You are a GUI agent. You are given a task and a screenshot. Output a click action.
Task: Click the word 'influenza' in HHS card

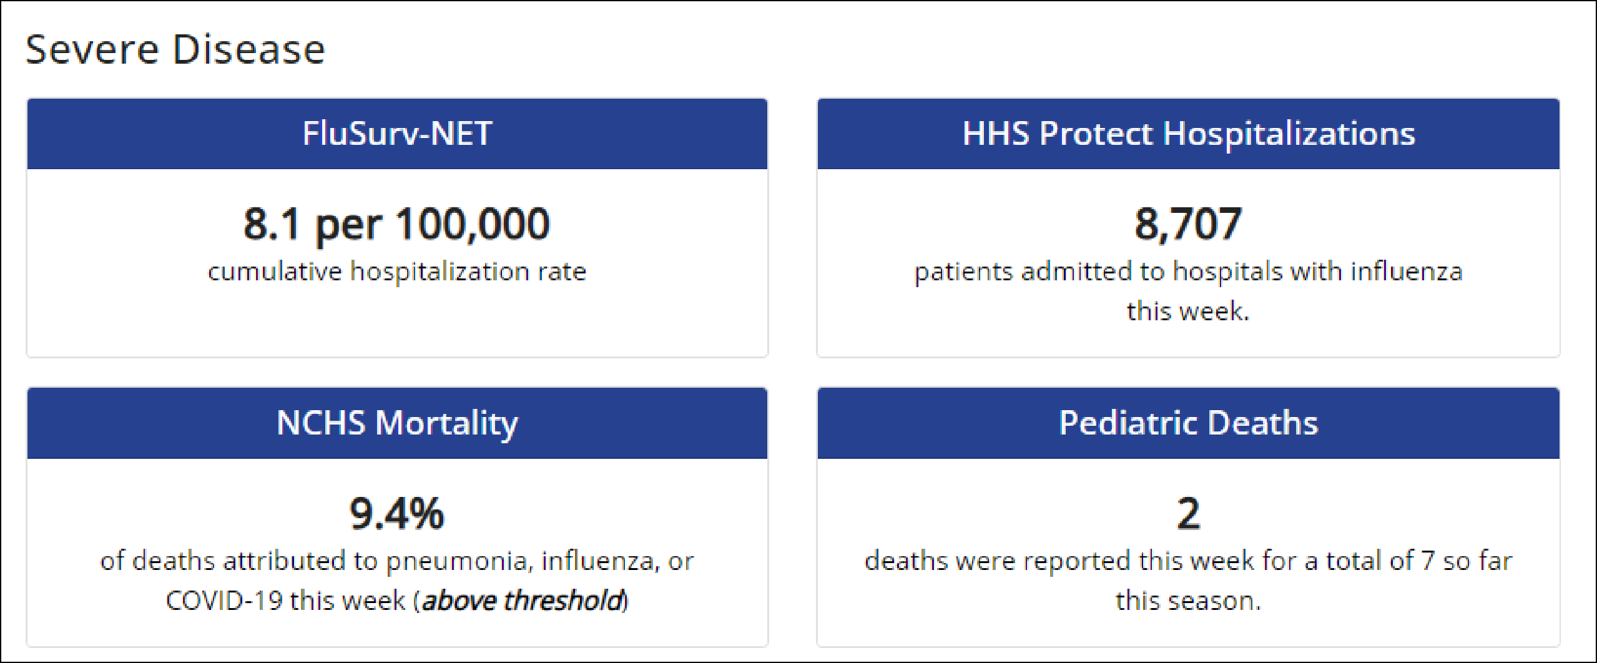1407,272
